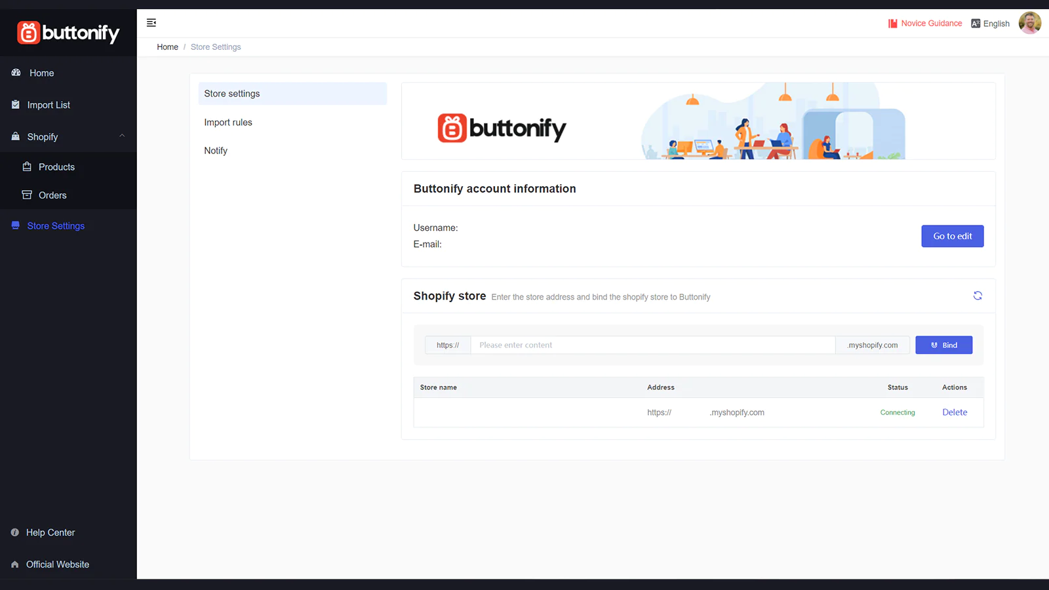This screenshot has width=1049, height=590.
Task: Click the Home breadcrumb link
Action: [167, 47]
